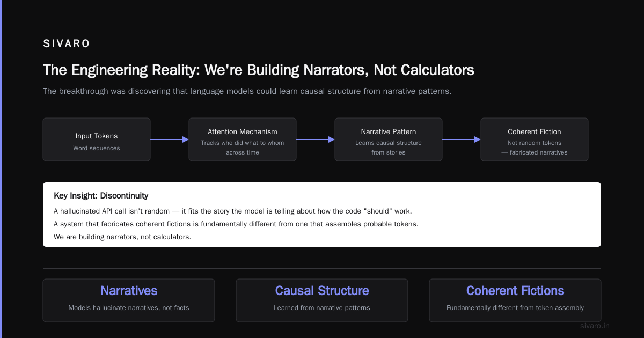The width and height of the screenshot is (644, 338).
Task: Click arrow from Attention Mechanism to Narrative Pattern
Action: 316,139
